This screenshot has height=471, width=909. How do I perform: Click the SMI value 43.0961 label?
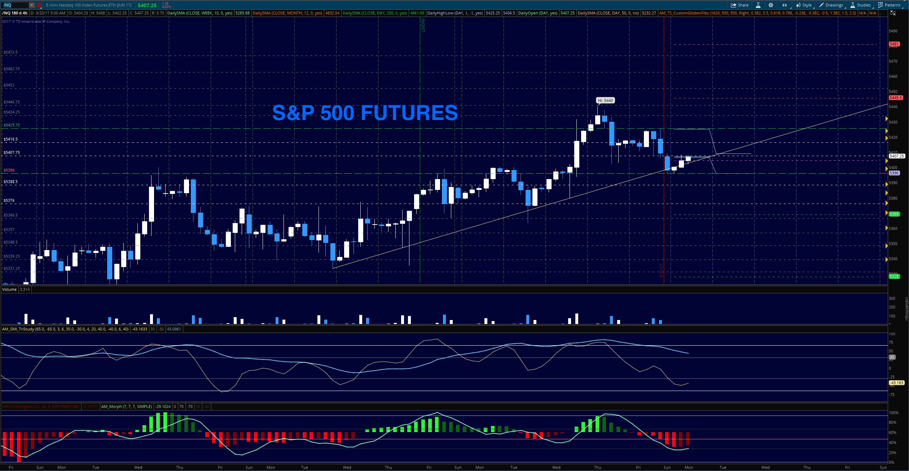click(x=174, y=329)
